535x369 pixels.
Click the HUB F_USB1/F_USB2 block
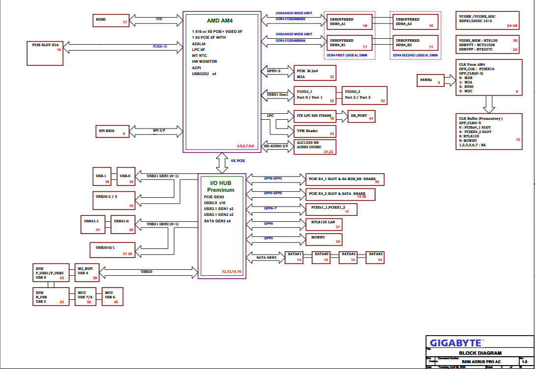[51, 273]
